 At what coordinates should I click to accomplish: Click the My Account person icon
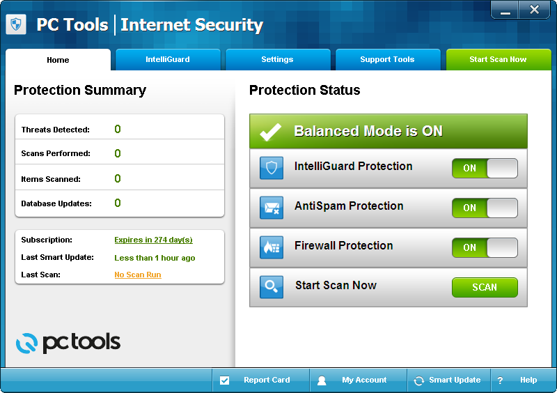322,380
